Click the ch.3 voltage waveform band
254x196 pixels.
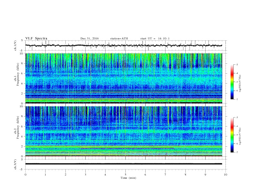click(x=123, y=164)
